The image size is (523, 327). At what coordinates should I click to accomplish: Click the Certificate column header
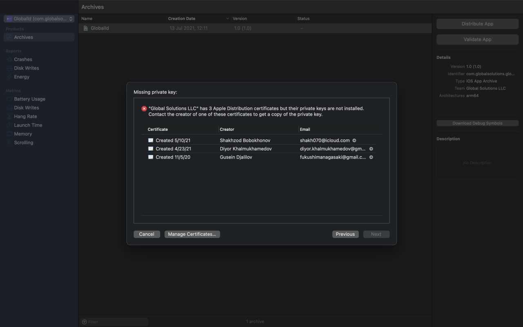tap(158, 129)
